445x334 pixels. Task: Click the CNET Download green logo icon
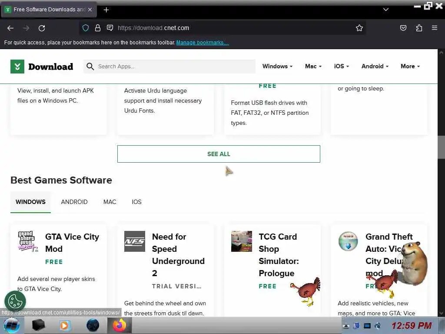coord(17,67)
